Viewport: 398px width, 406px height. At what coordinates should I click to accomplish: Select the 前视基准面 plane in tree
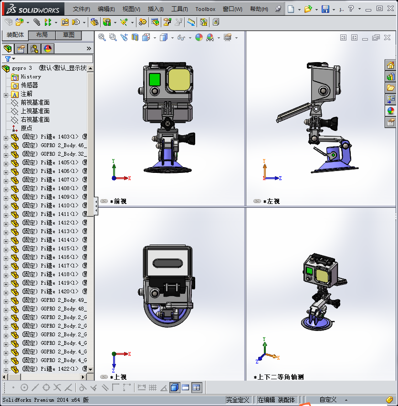(x=35, y=103)
